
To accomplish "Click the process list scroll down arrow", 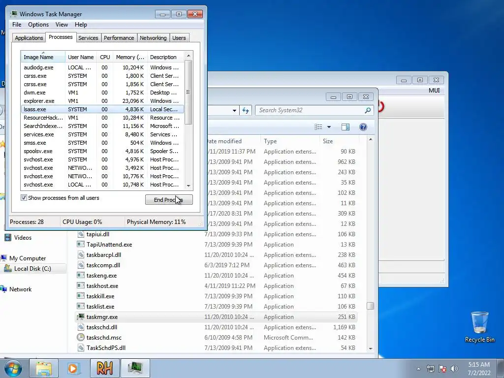I will (x=189, y=186).
